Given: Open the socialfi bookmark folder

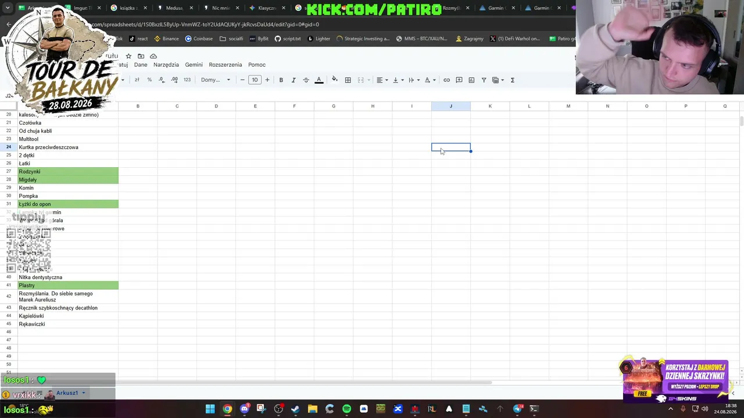Looking at the screenshot, I should click(231, 39).
